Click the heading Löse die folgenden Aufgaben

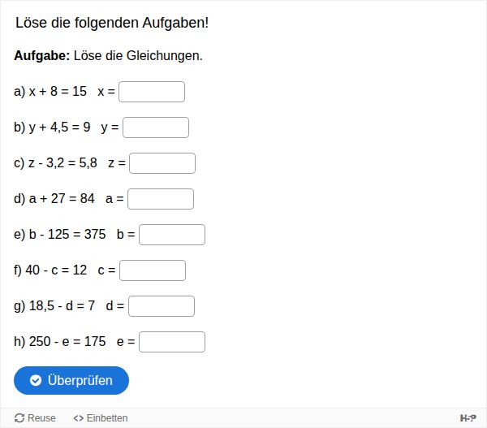click(112, 23)
